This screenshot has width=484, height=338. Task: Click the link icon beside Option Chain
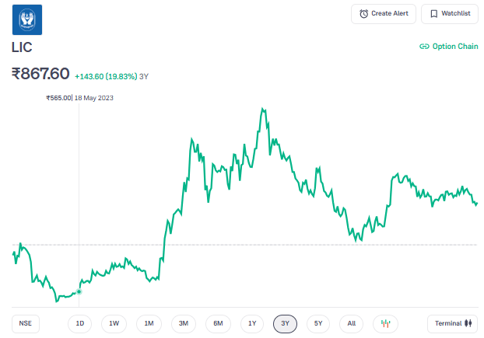pos(424,47)
